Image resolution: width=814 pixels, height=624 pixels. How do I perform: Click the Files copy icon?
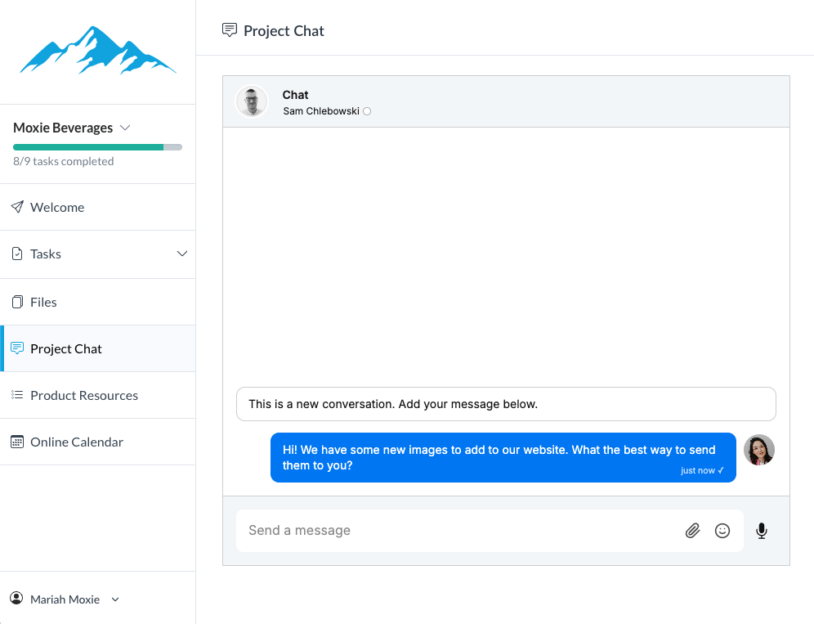pyautogui.click(x=17, y=302)
